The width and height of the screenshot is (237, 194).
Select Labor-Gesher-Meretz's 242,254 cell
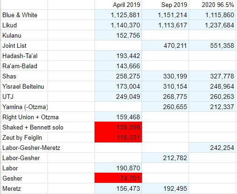pos(213,148)
